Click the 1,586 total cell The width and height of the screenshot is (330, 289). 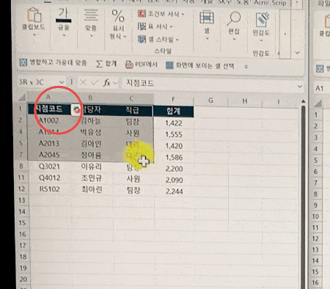174,158
